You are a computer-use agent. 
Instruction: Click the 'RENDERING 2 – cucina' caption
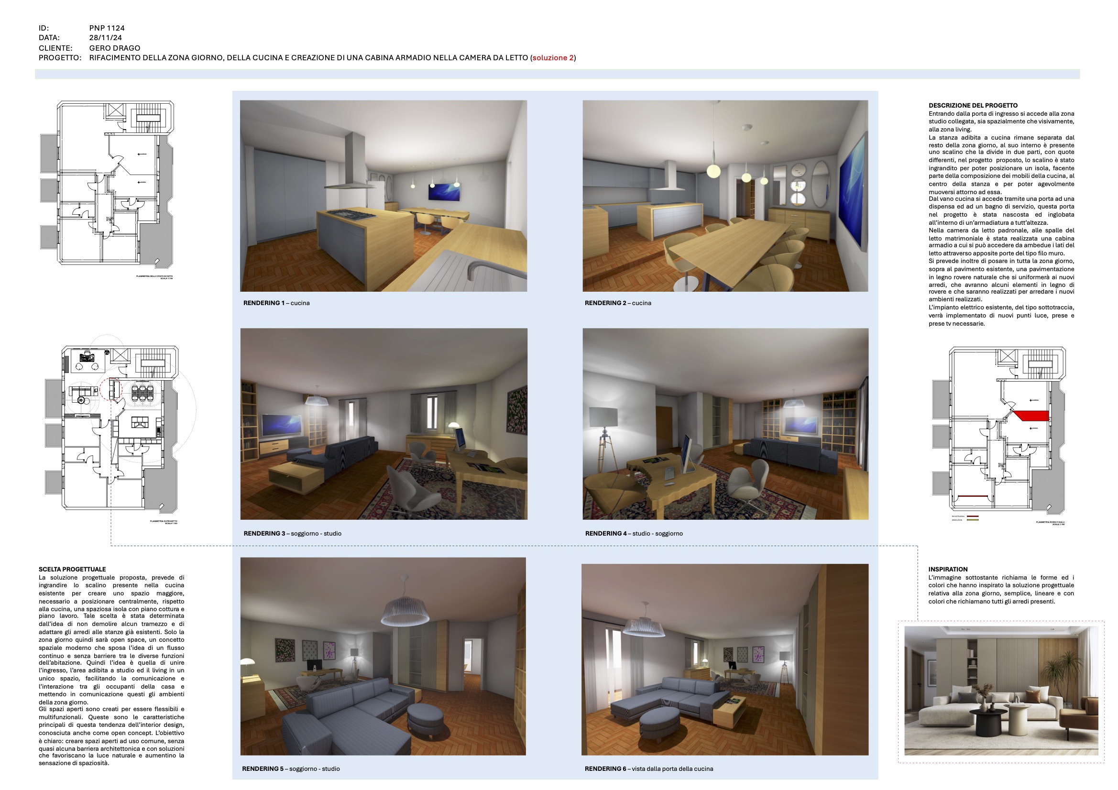point(618,303)
